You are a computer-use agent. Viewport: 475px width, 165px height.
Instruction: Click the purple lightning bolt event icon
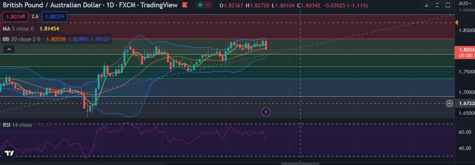point(266,112)
